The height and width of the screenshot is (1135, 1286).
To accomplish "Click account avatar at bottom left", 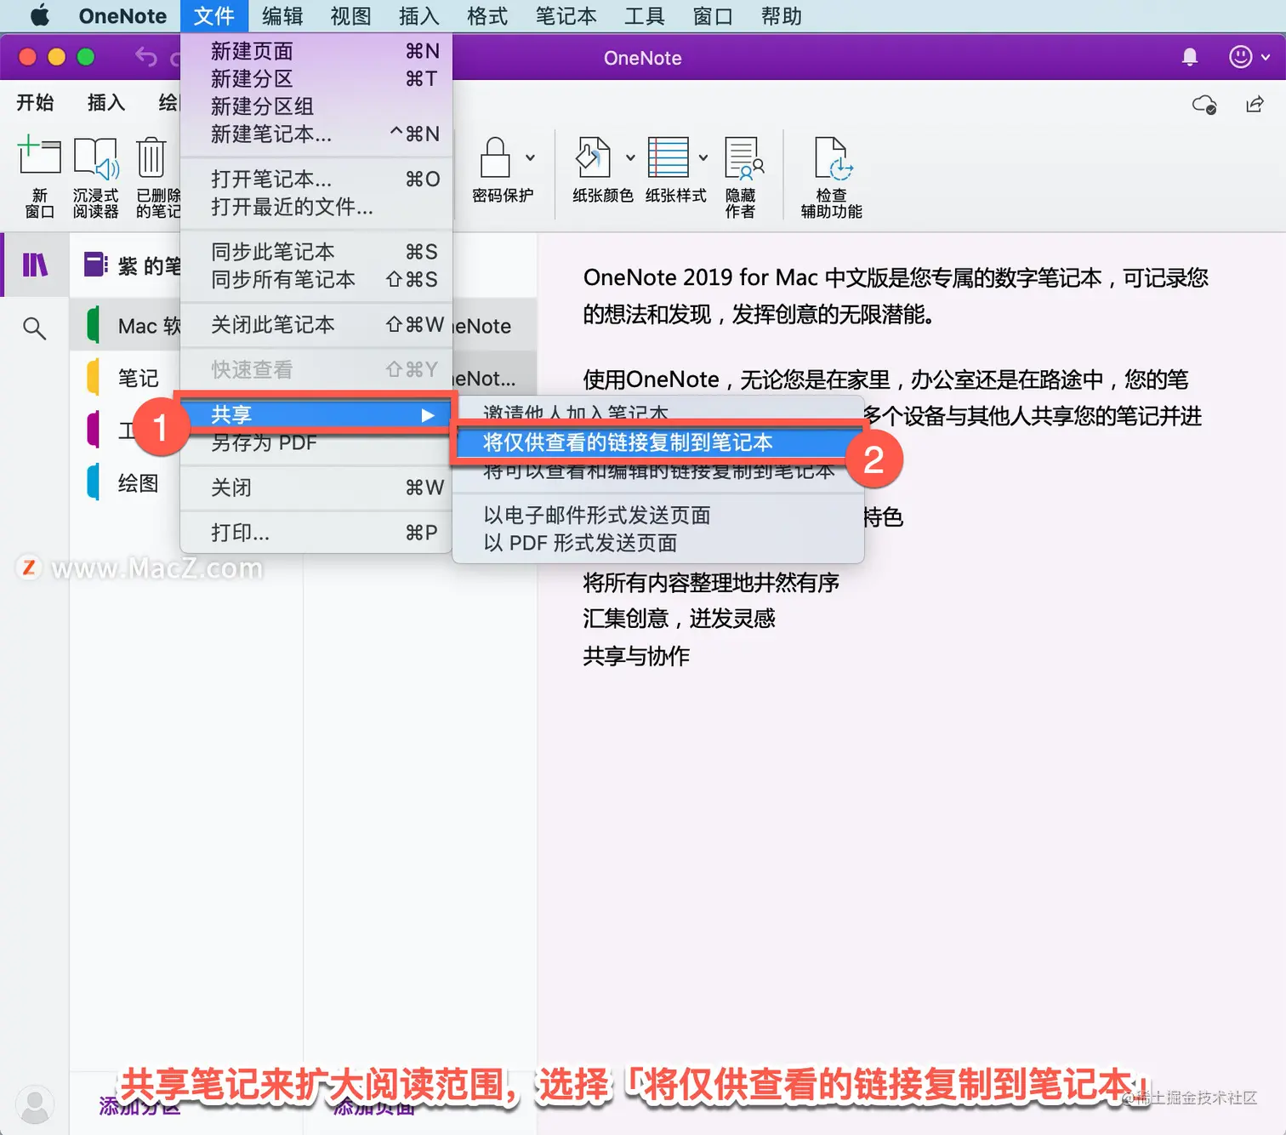I will [35, 1104].
